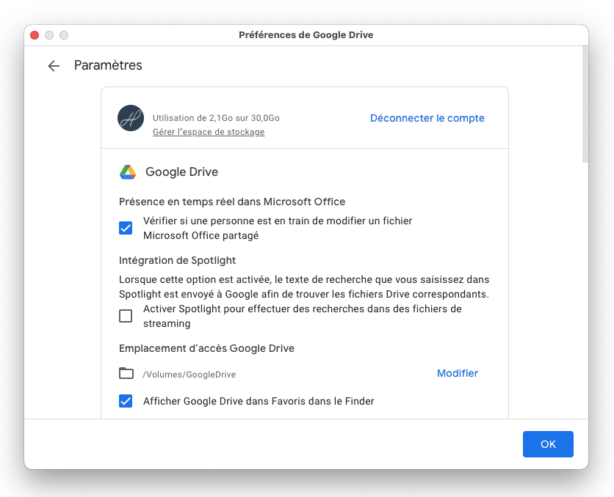The width and height of the screenshot is (614, 497).
Task: Click Modifier to change Drive location
Action: coord(458,373)
